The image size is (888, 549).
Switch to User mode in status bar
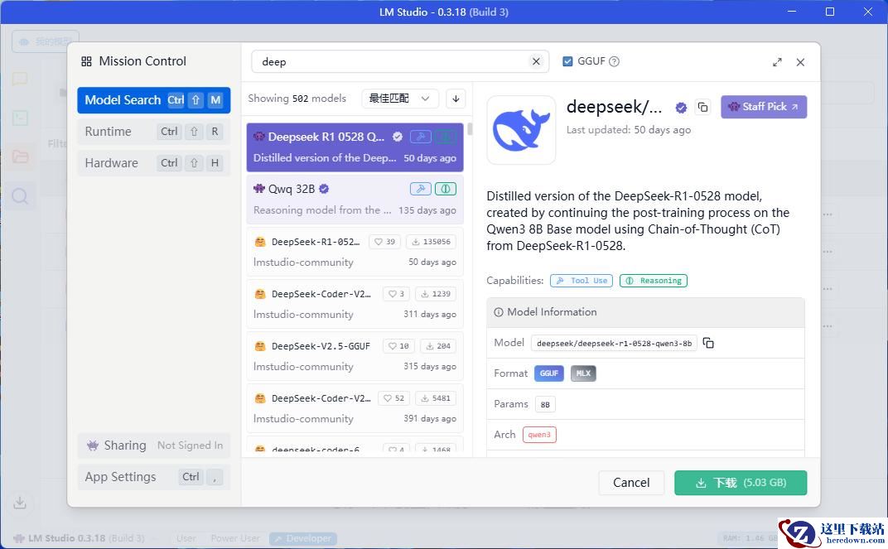(x=186, y=538)
